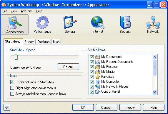Click the My Network Places icon
Image resolution: width=168 pixels, height=114 pixels.
tap(97, 87)
